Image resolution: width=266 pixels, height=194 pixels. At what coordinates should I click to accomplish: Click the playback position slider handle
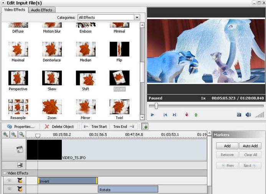[156, 106]
